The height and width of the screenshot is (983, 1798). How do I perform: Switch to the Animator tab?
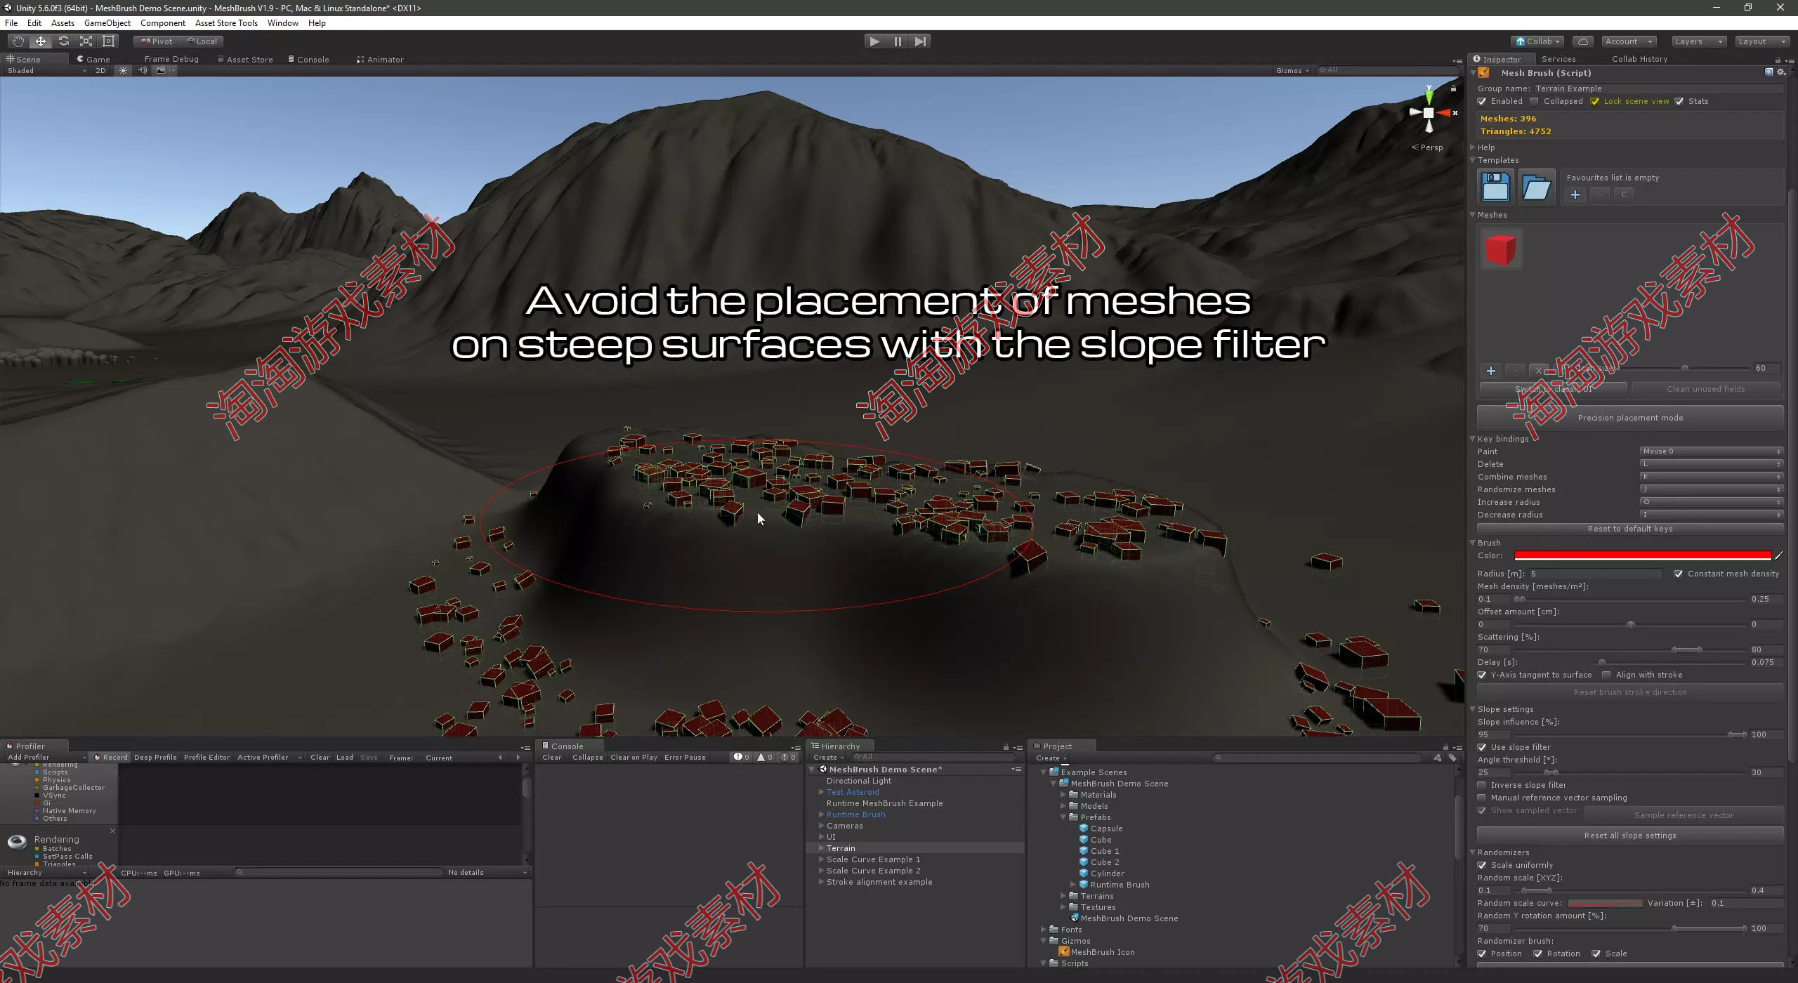tap(380, 60)
